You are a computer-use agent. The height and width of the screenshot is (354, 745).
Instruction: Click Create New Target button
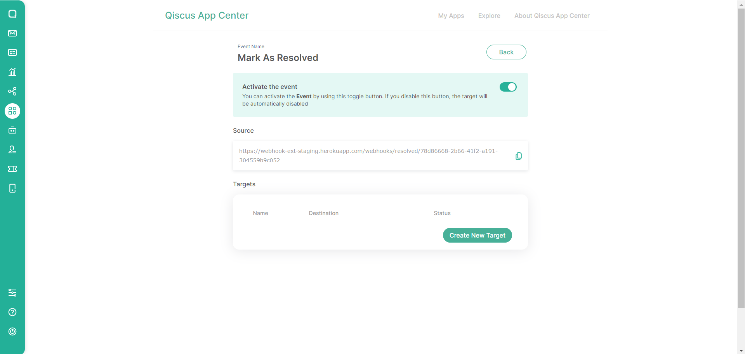click(478, 235)
